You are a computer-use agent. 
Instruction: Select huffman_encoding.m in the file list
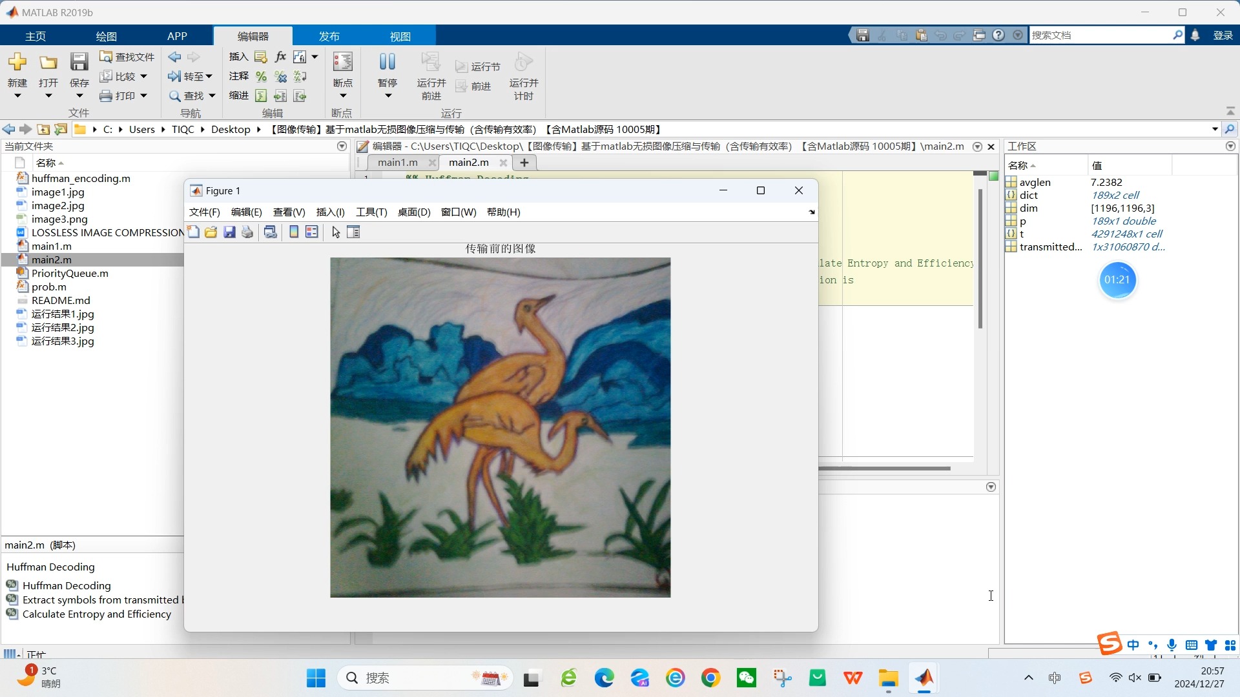tap(81, 178)
